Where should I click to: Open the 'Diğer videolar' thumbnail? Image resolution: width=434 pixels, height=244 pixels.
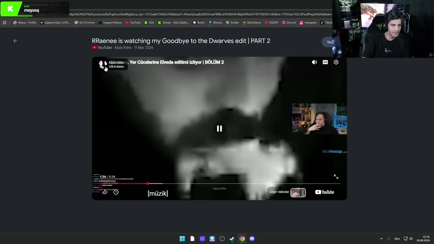pyautogui.click(x=298, y=192)
